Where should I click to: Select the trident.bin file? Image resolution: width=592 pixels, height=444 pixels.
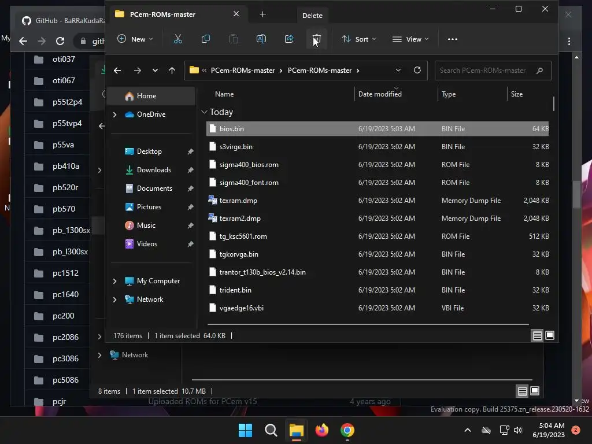(377, 290)
